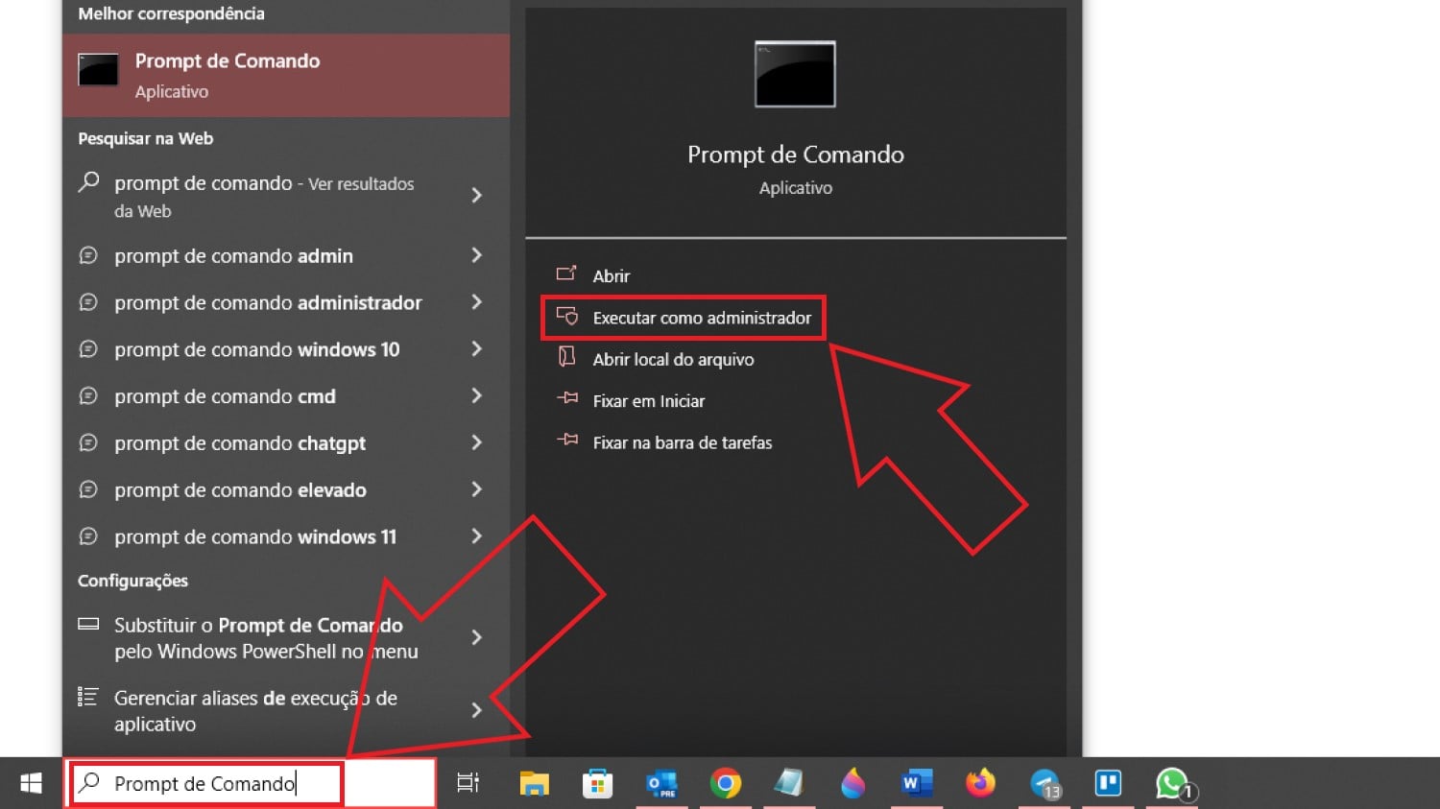Click the file location icon beside Abrir local
This screenshot has width=1440, height=809.
(x=567, y=357)
